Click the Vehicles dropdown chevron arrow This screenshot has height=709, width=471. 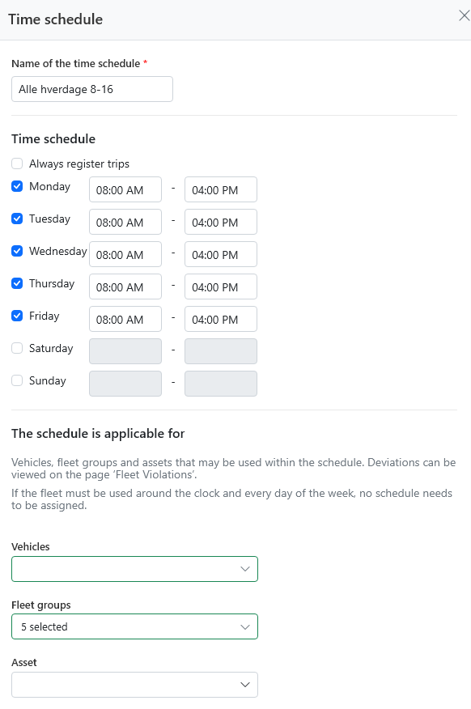[x=245, y=569]
